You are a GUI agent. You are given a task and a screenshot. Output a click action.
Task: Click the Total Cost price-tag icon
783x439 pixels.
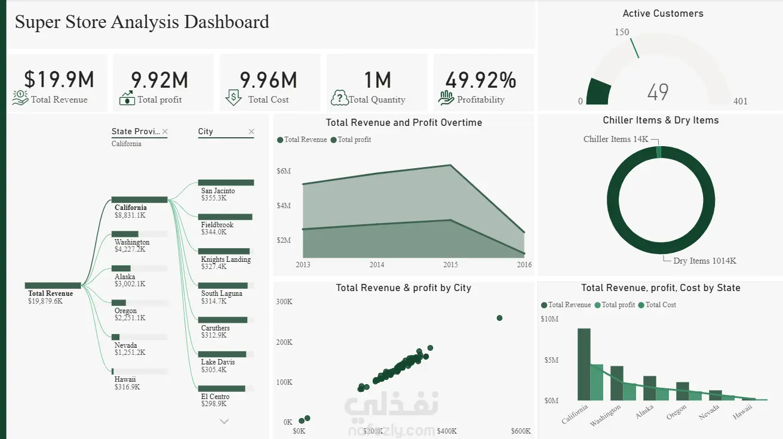click(x=234, y=98)
